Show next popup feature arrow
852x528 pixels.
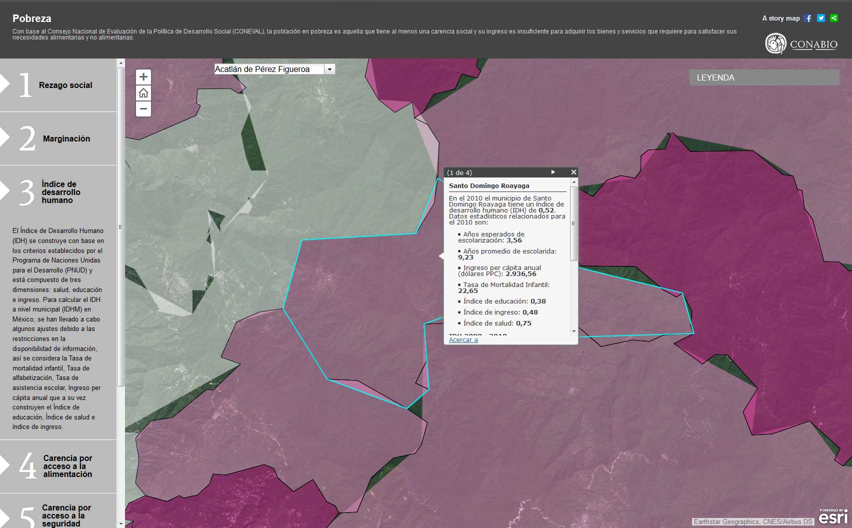[553, 172]
